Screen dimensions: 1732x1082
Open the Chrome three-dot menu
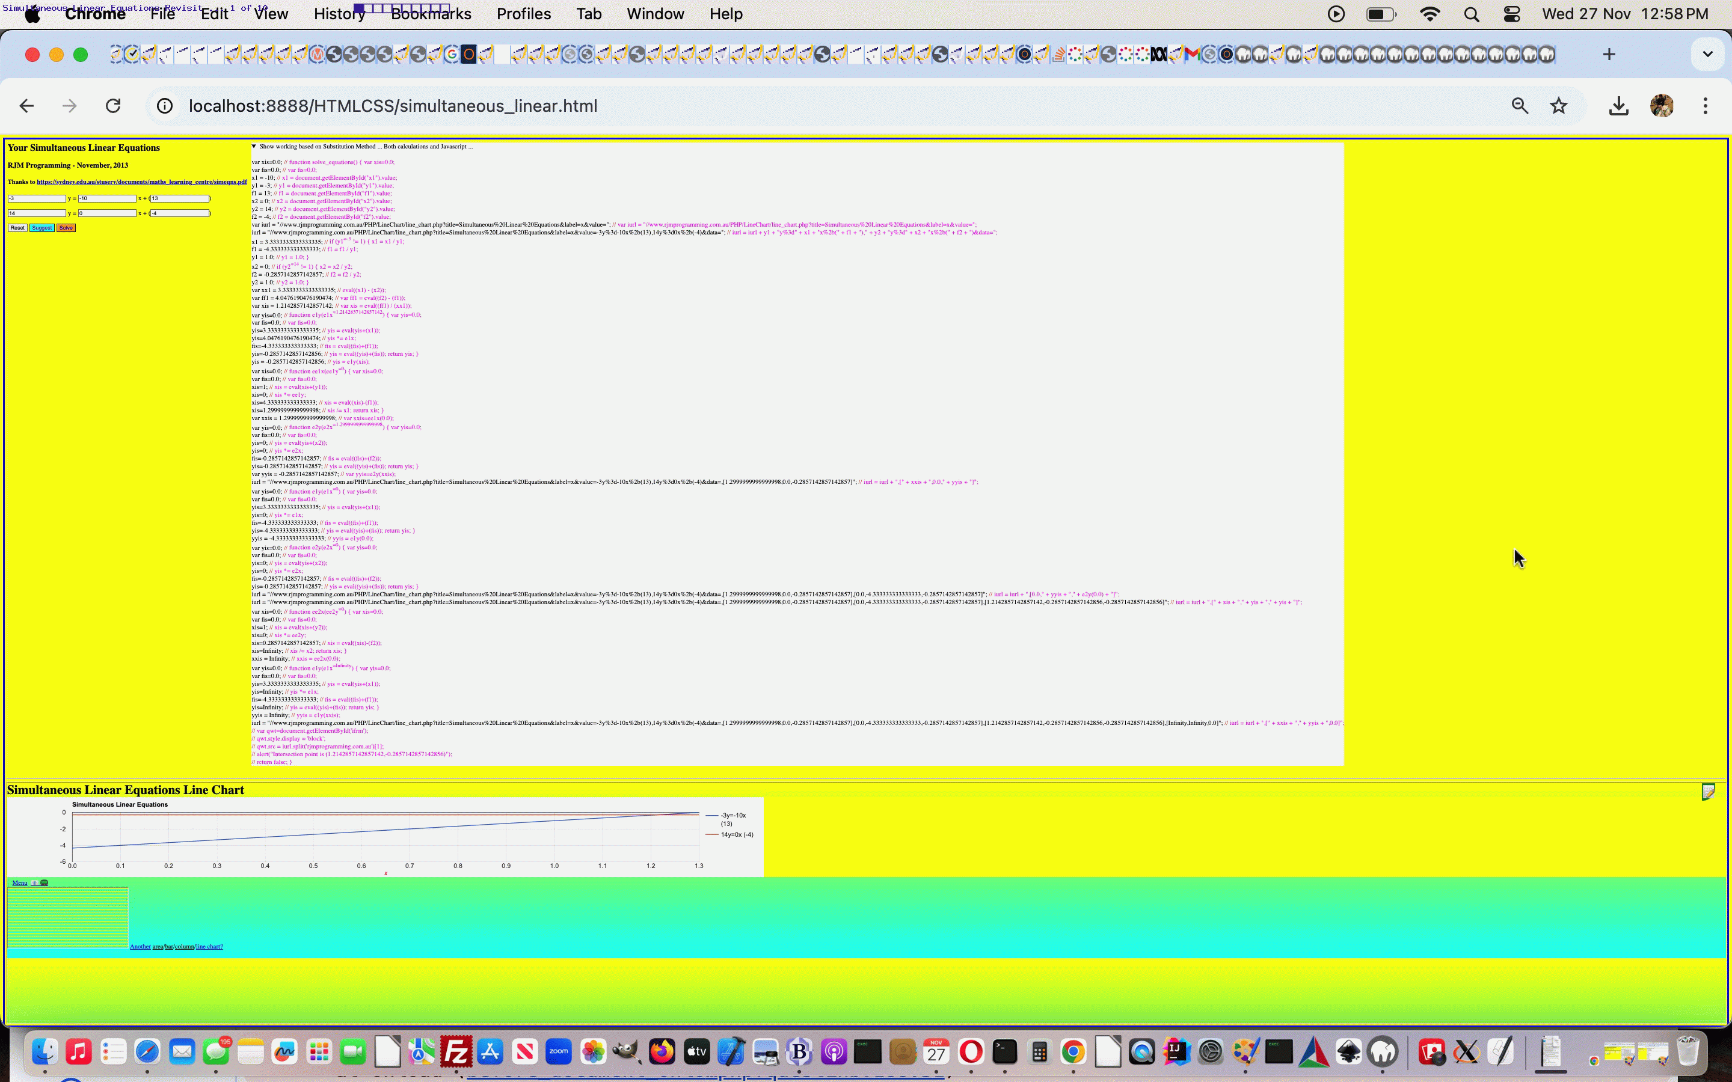[x=1705, y=106]
